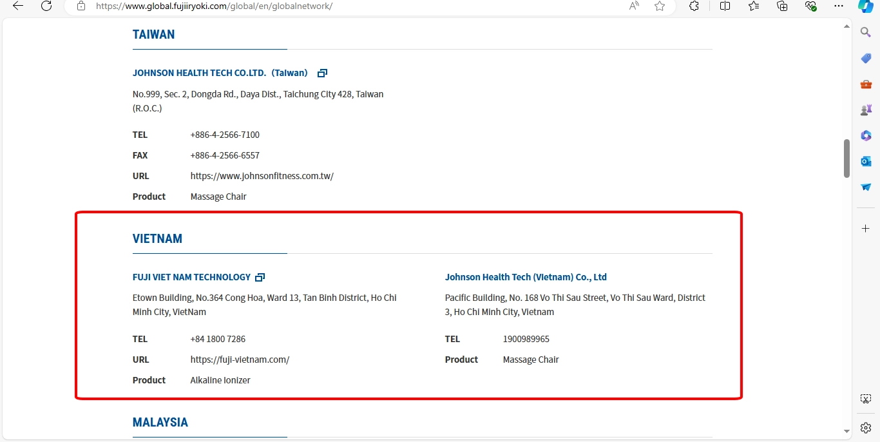Image resolution: width=880 pixels, height=442 pixels.
Task: Open the Extensions puzzle icon
Action: click(694, 6)
